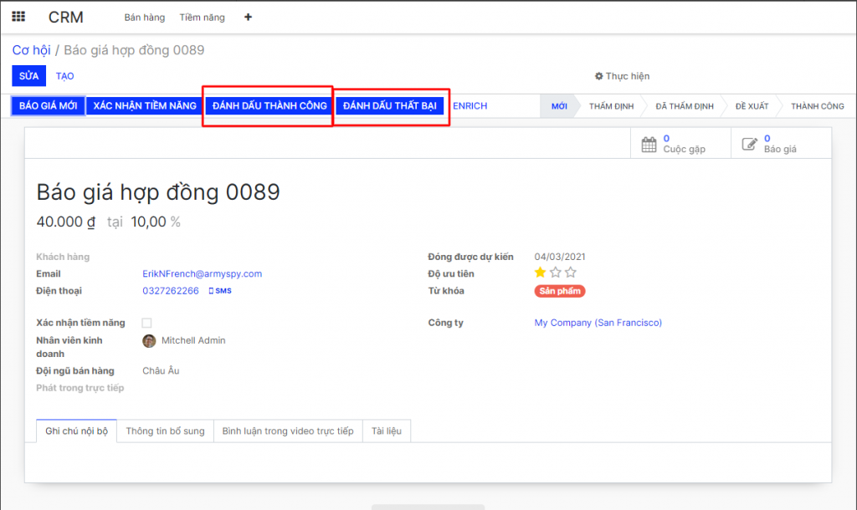Screen dimensions: 857x510
Task: Click ĐÁNH DẤU THẤT BẠI button
Action: click(390, 106)
